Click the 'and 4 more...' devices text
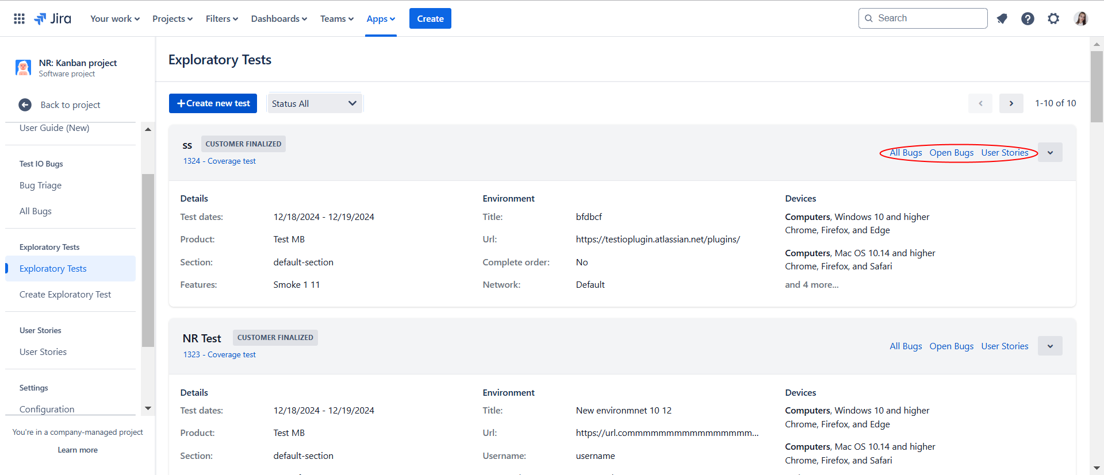This screenshot has height=475, width=1104. point(812,285)
